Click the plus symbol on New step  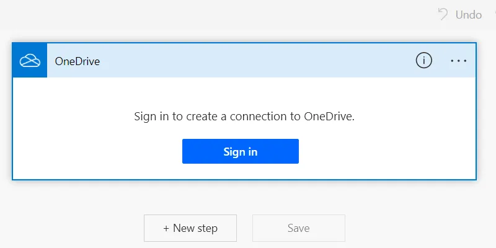pyautogui.click(x=166, y=228)
